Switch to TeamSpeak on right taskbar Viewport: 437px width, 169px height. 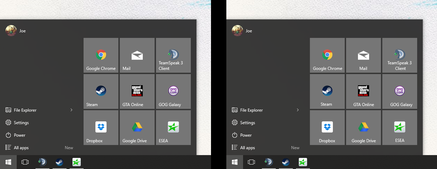click(x=268, y=162)
